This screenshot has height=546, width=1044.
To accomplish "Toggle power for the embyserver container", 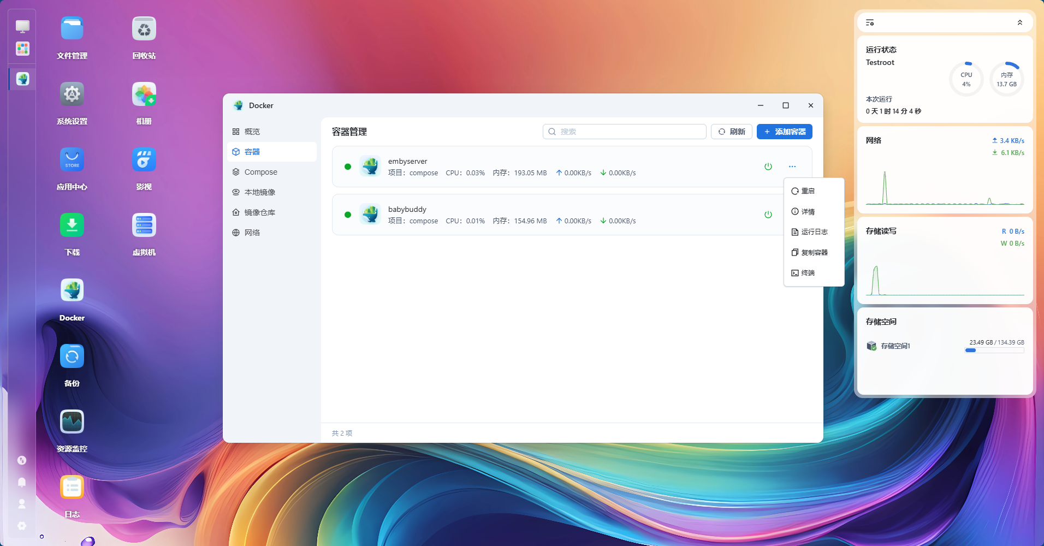I will 768,167.
